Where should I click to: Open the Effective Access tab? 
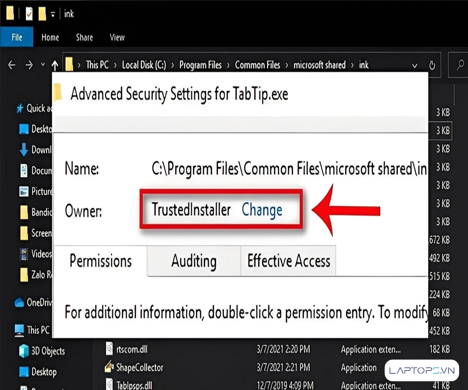tap(289, 261)
